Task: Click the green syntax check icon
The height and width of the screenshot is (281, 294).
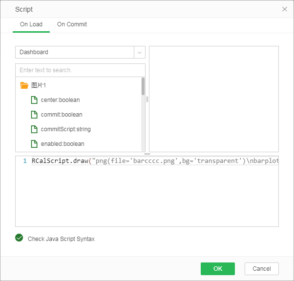Action: pyautogui.click(x=19, y=238)
